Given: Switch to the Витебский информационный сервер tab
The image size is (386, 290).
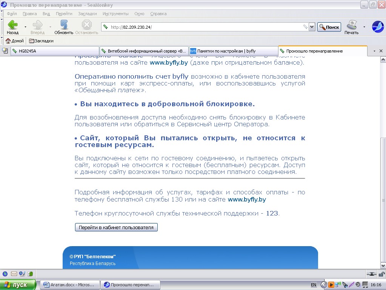Looking at the screenshot, I should (144, 51).
